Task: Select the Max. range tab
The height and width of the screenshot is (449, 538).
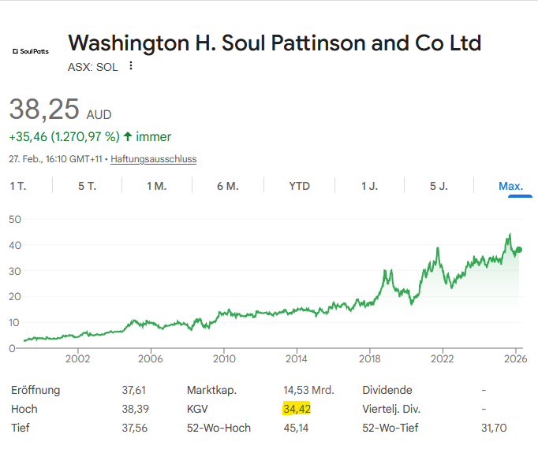Action: [510, 186]
